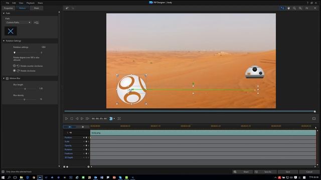Viewport: 321px width, 180px height.
Task: Toggle Only show the selected track checkbox
Action: click(x=3, y=171)
